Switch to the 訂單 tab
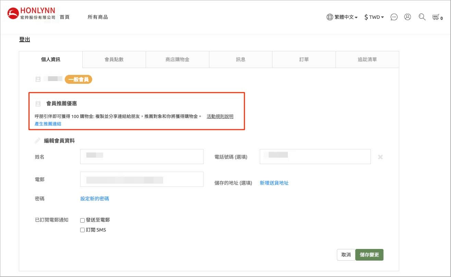 tap(304, 60)
